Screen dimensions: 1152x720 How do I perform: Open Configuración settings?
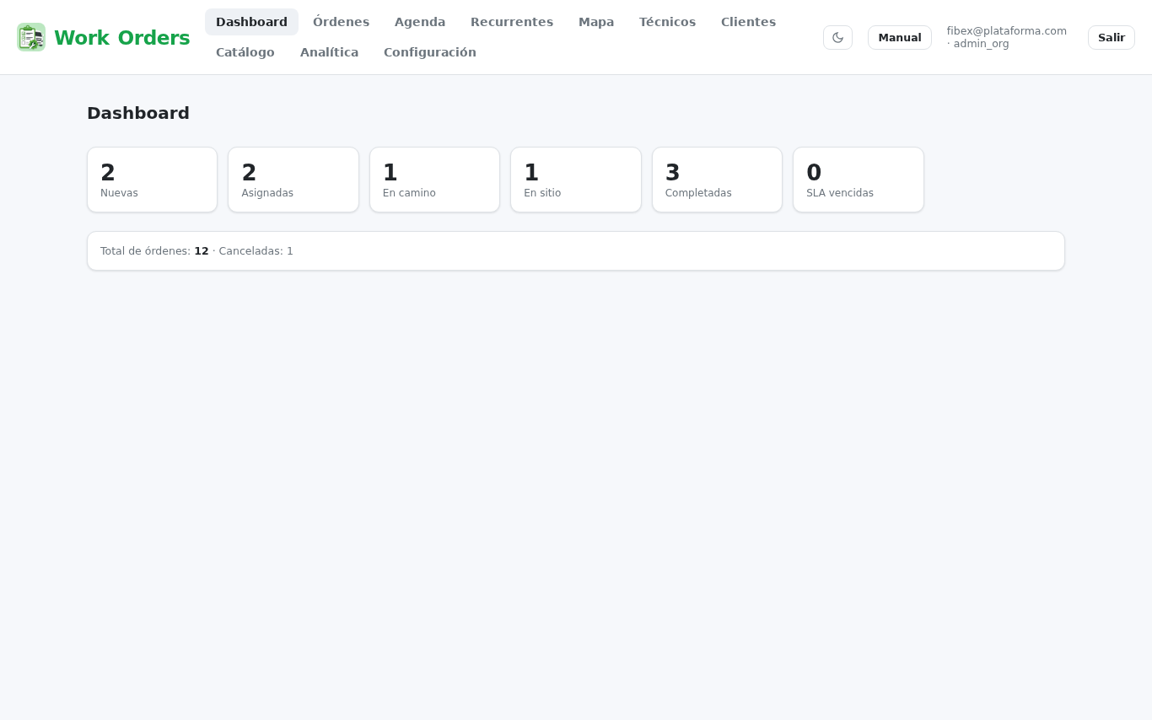[430, 52]
